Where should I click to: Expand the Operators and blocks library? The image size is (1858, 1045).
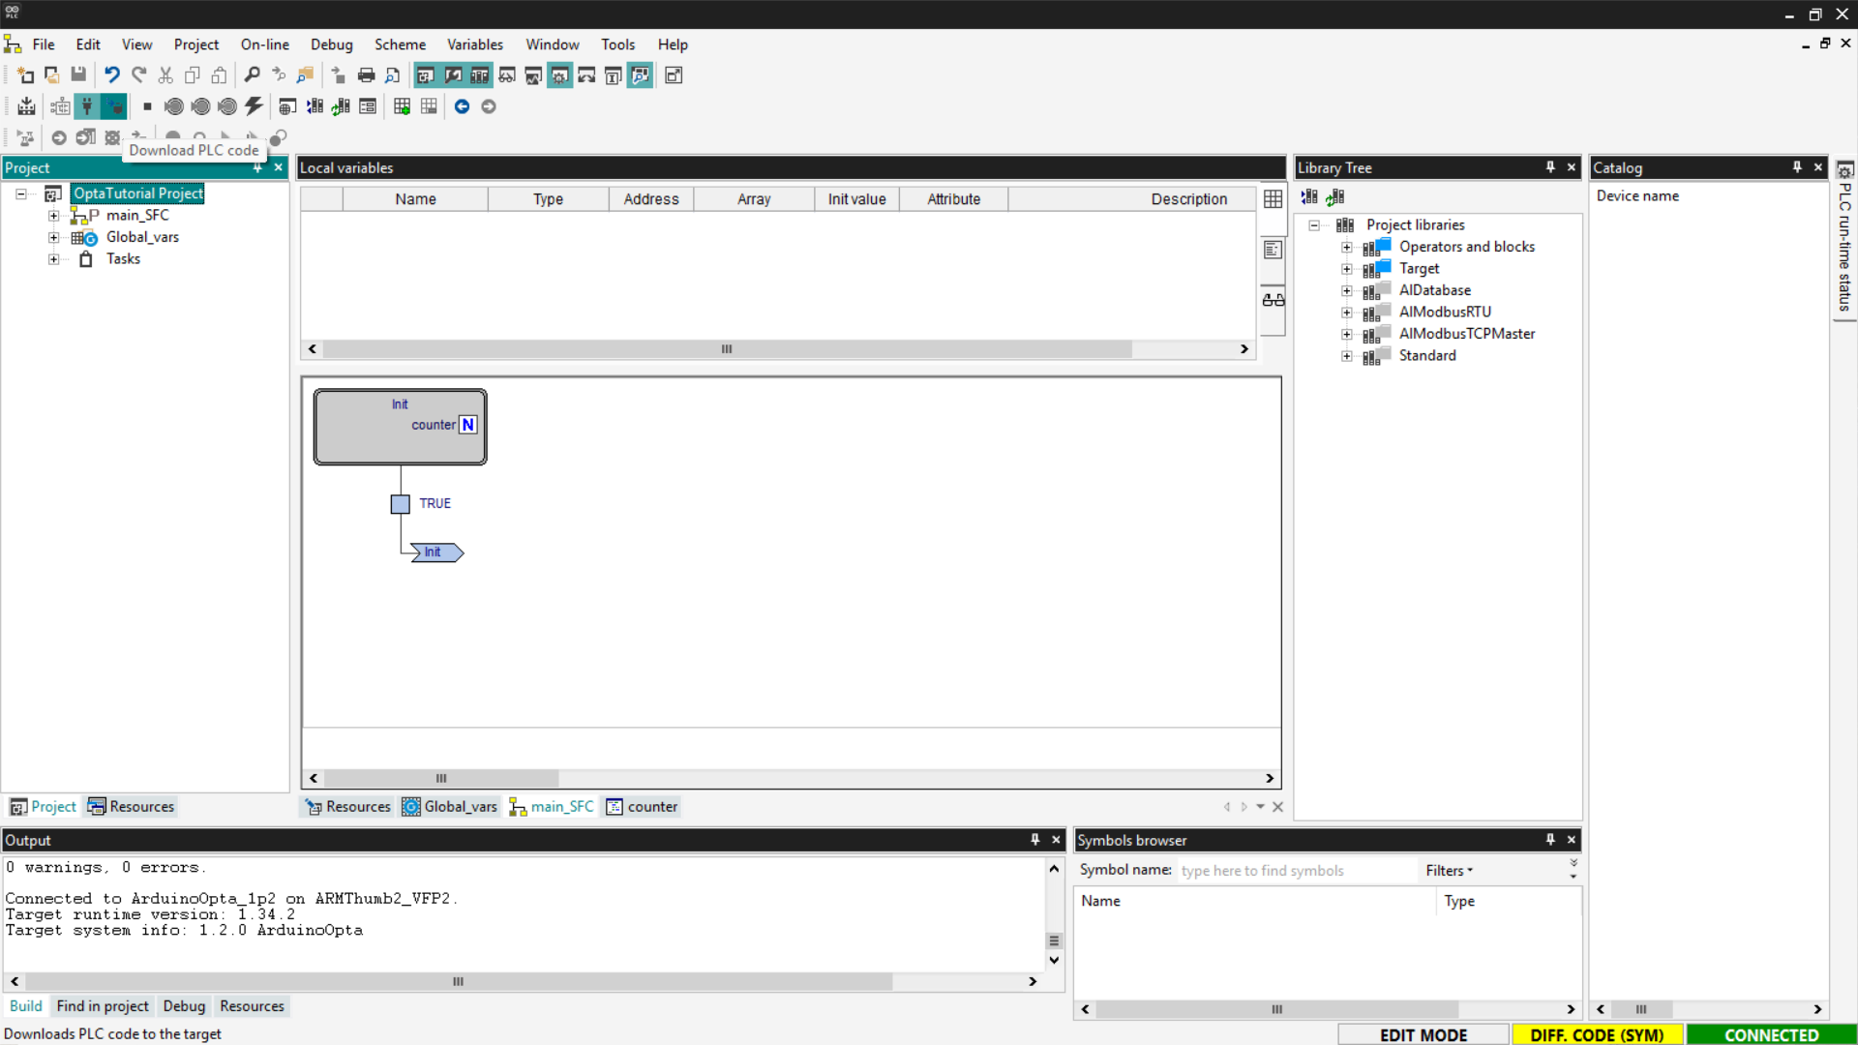[x=1346, y=247]
